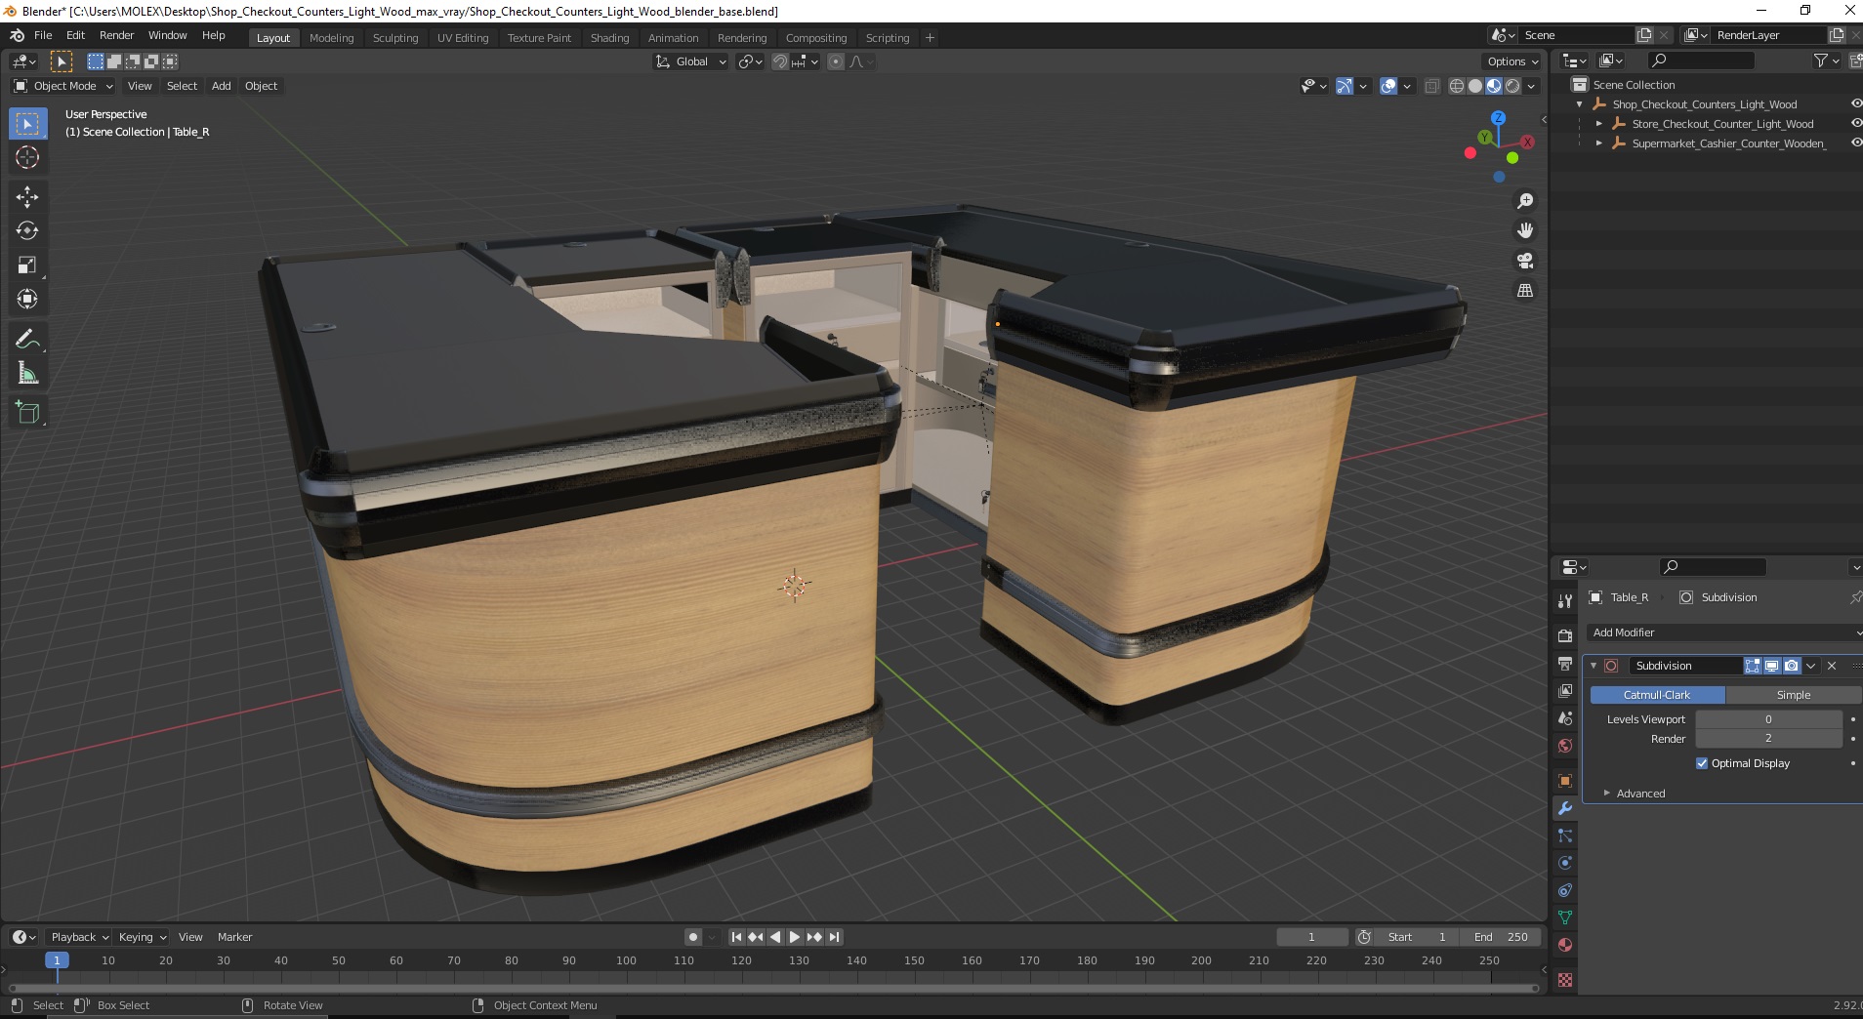Click the pan view hand icon
Screen dimensions: 1863x1019
point(1525,230)
